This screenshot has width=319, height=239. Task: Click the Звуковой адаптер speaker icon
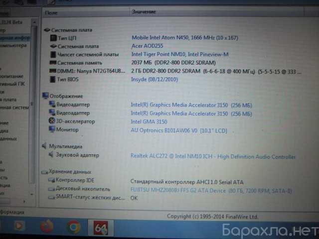tap(51, 155)
